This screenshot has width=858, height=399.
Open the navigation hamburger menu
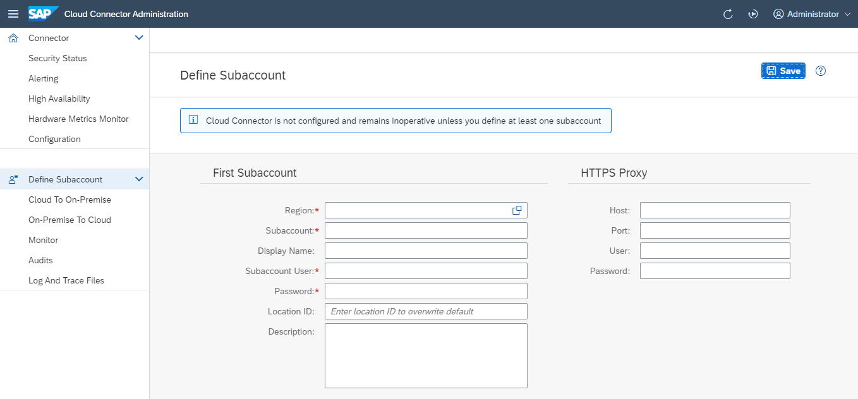(13, 13)
